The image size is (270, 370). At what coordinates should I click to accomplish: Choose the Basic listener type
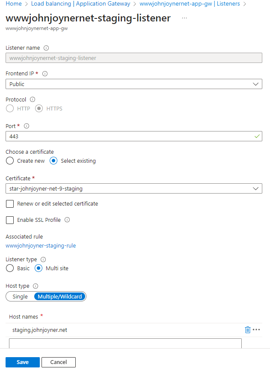10,269
